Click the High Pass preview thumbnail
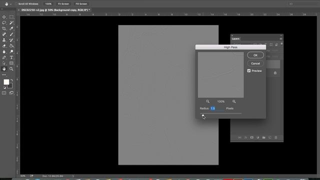Screen dimensions: 320x180 pyautogui.click(x=220, y=74)
